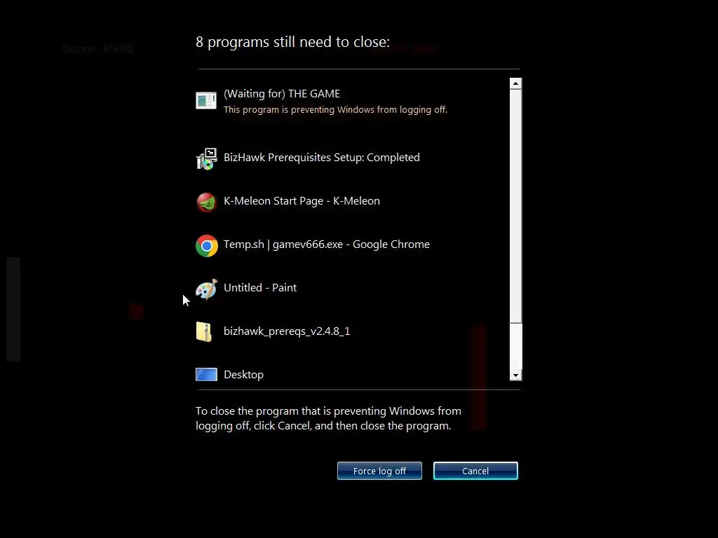Click the K-Meleon lizard icon
Viewport: 718px width, 538px height.
coord(207,202)
